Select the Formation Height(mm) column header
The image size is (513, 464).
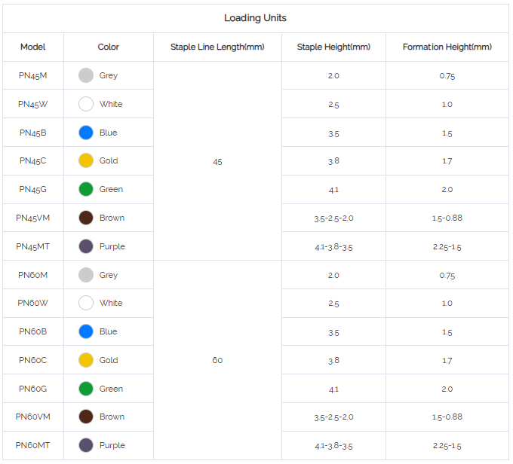click(447, 47)
